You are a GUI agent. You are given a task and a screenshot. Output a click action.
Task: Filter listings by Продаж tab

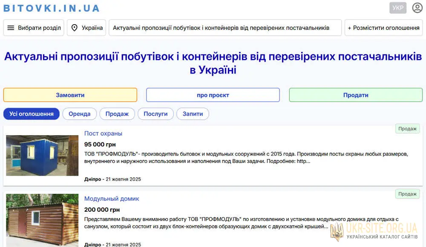[117, 114]
